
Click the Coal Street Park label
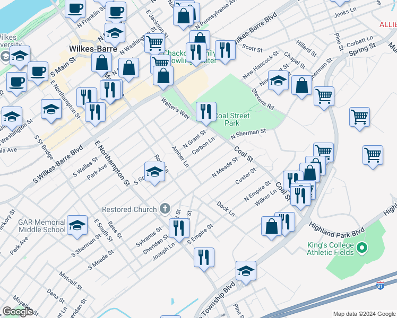tap(231, 119)
